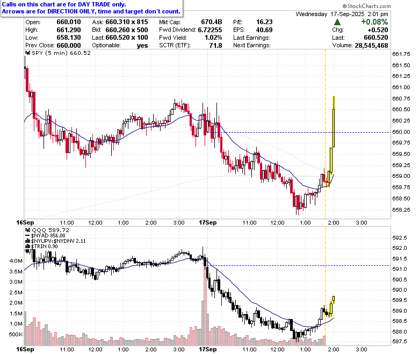Image resolution: width=419 pixels, height=354 pixels.
Task: Click the Open value 660.010
Action: click(69, 22)
